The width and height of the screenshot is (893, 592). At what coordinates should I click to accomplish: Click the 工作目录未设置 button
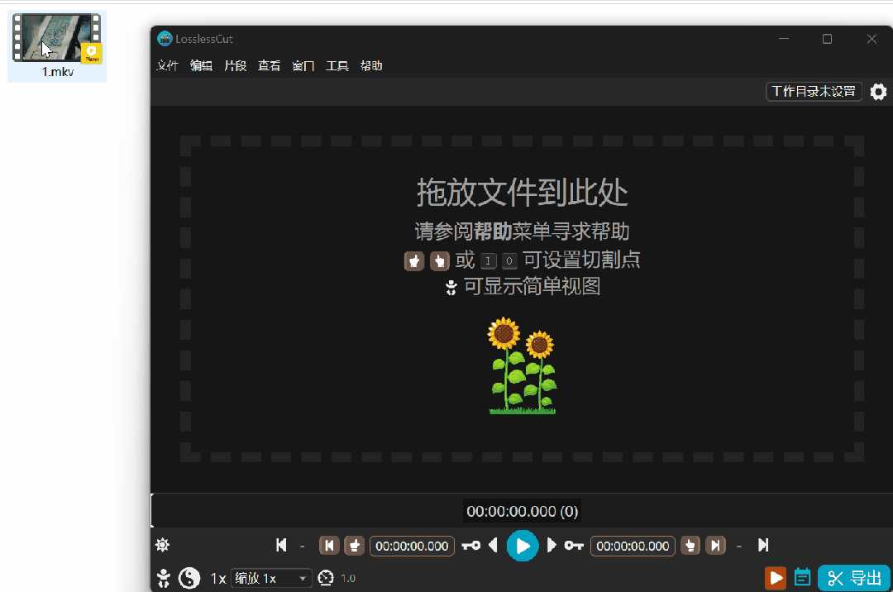813,92
